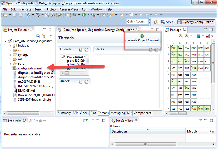Open the Pin Conflicts view menu
This screenshot has width=218, height=149.
point(201,120)
